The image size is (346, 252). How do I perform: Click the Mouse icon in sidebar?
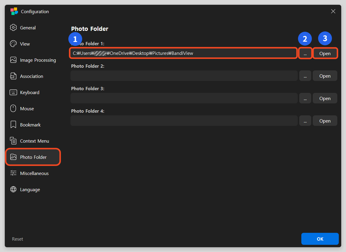(x=13, y=108)
